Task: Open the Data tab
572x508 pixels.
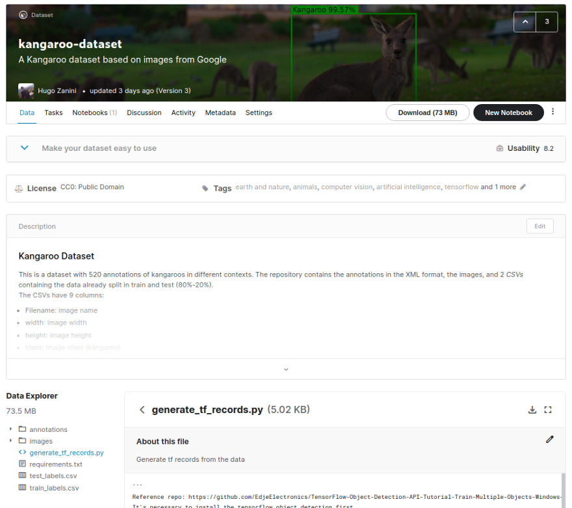Action: click(27, 113)
